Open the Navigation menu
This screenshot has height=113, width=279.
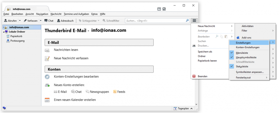click(x=42, y=14)
